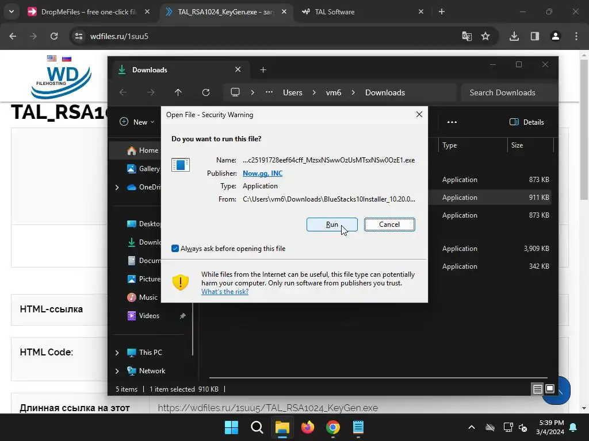The image size is (589, 441).
Task: Click the Notepad icon on the taskbar
Action: pyautogui.click(x=358, y=427)
